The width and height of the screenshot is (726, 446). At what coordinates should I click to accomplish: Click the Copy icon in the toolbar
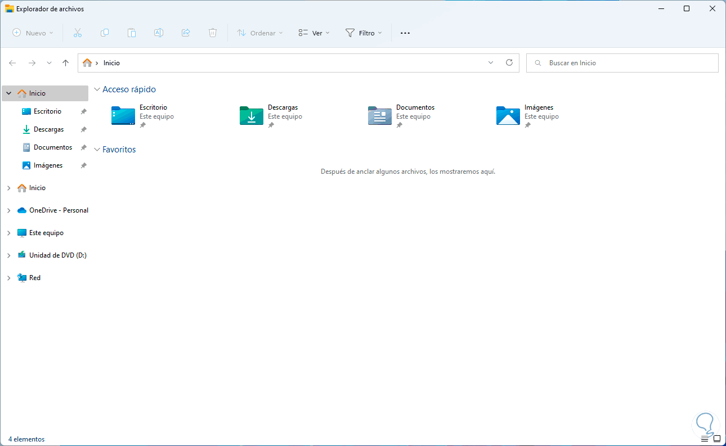point(105,33)
